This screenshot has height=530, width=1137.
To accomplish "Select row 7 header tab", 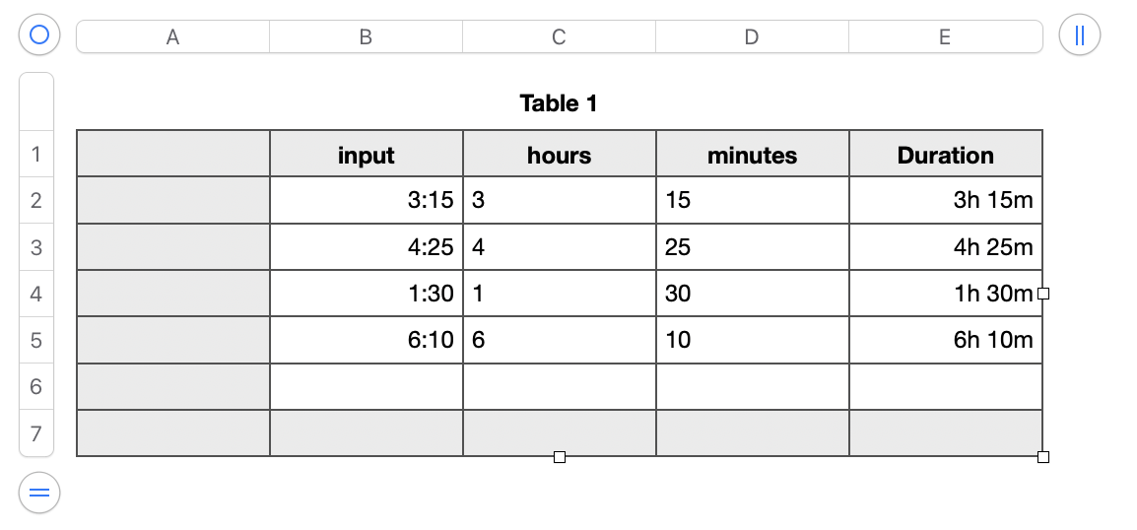I will (36, 433).
